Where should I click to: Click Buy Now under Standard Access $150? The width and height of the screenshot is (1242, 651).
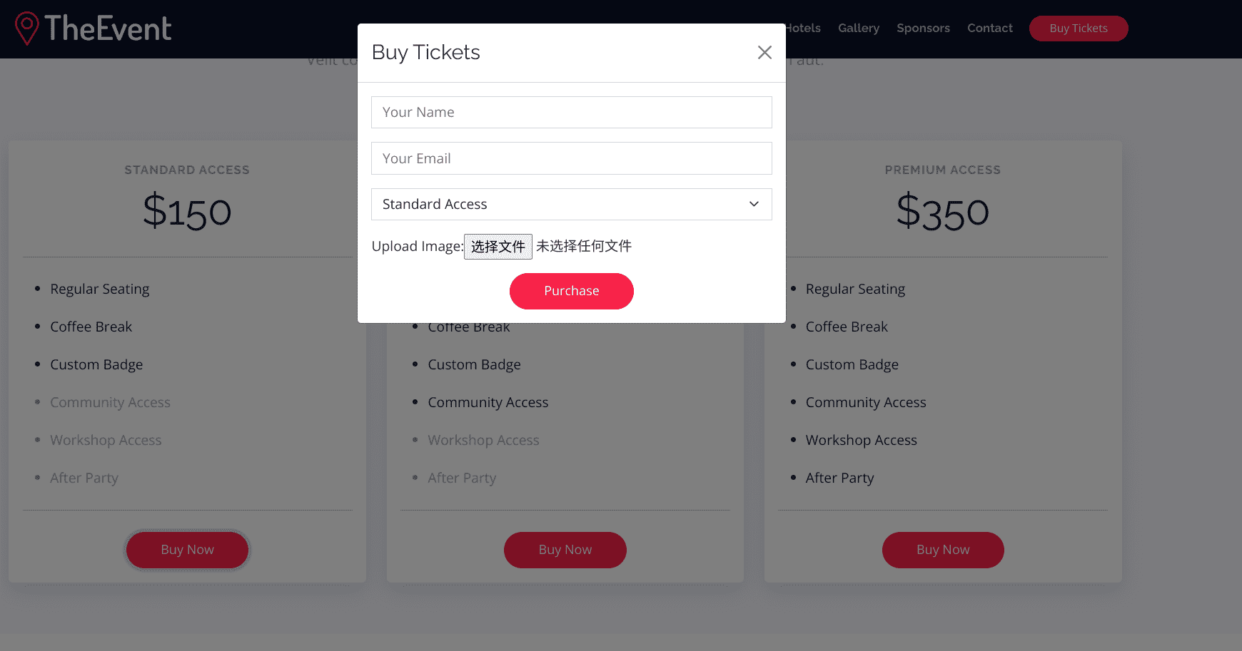click(187, 550)
